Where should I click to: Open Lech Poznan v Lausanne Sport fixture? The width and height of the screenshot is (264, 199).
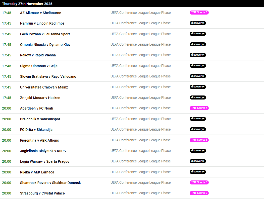pos(45,34)
